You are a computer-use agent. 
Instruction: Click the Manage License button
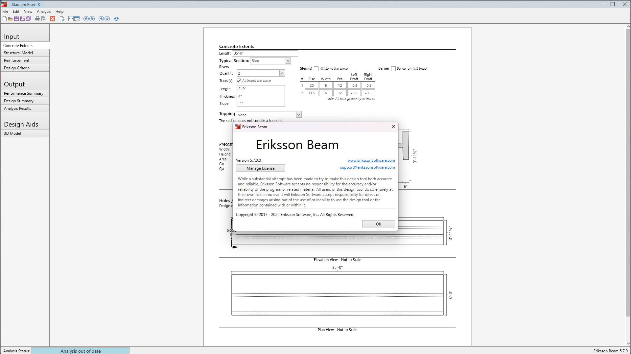(x=261, y=168)
